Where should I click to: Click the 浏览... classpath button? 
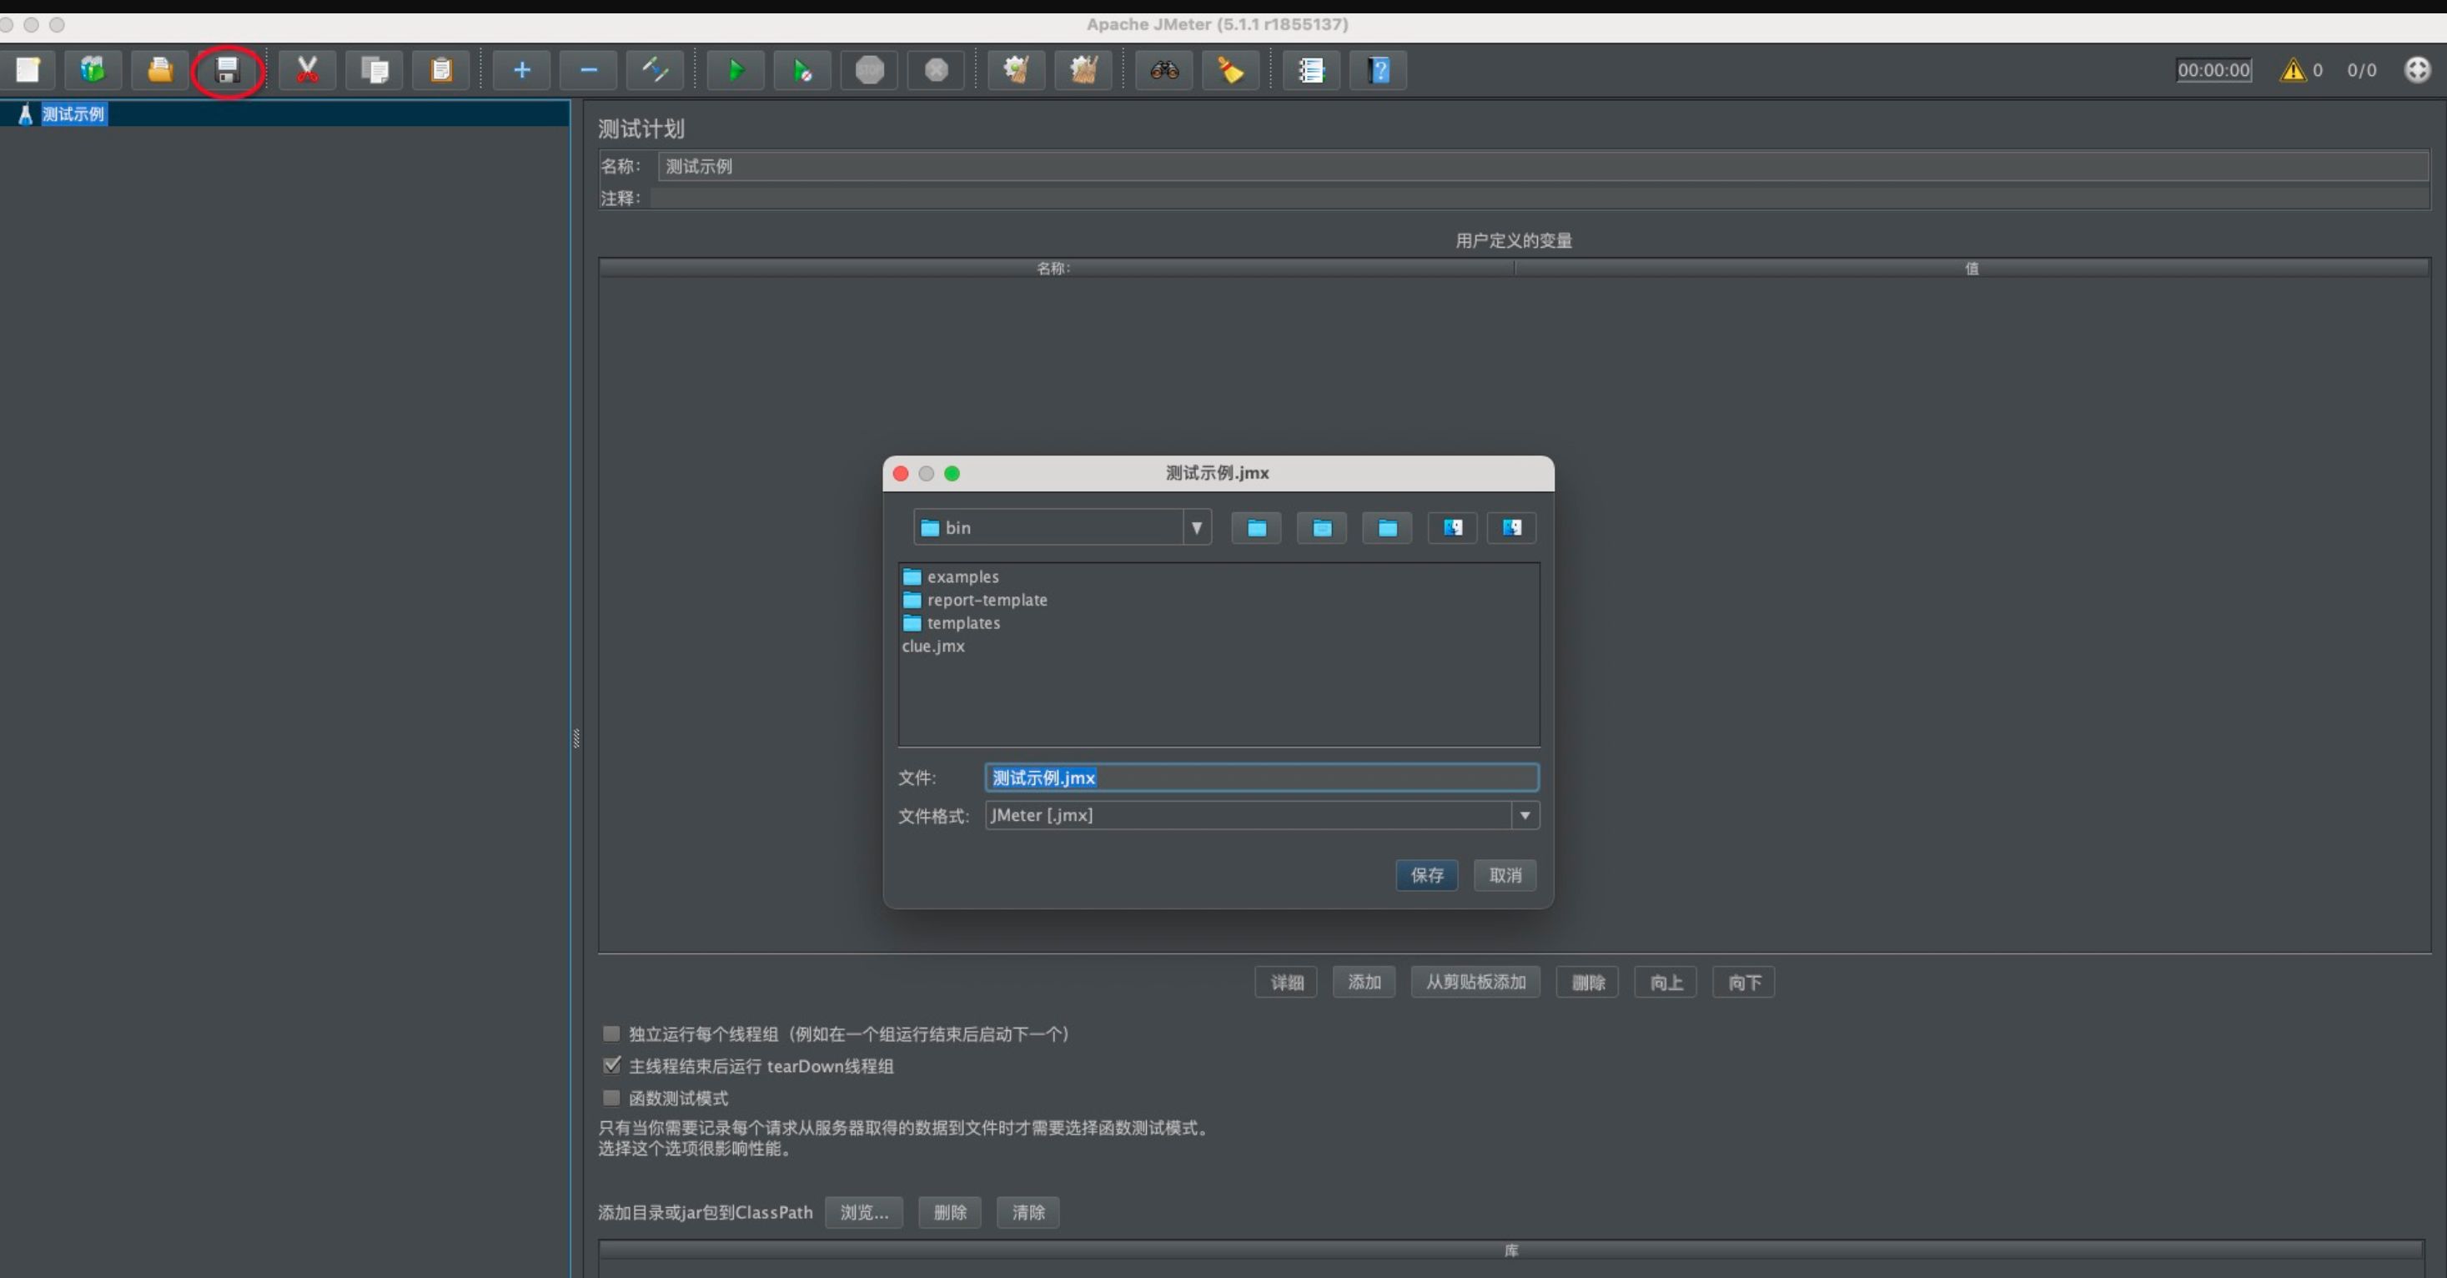tap(863, 1212)
